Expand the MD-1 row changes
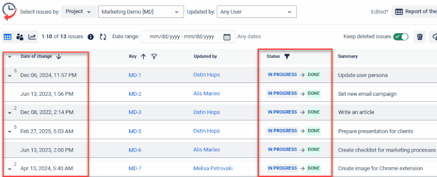Screen dimensions: 437x177 pyautogui.click(x=10, y=76)
